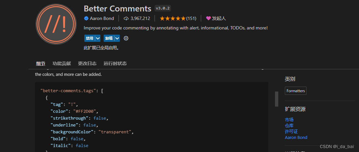Click the "italic" key in code
The image size is (359, 152).
click(60, 145)
